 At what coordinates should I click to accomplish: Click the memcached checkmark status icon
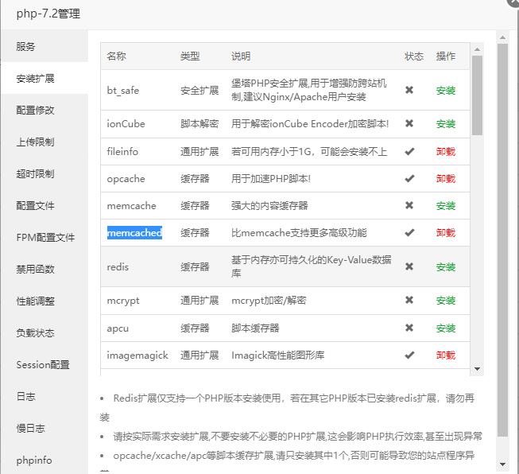click(409, 232)
